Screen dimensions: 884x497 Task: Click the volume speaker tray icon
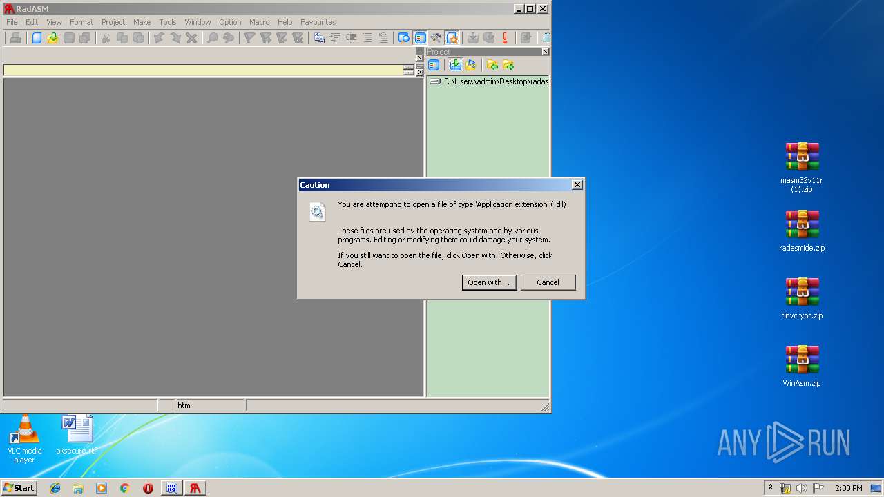802,488
